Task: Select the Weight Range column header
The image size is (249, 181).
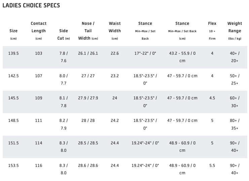Action: point(235,31)
